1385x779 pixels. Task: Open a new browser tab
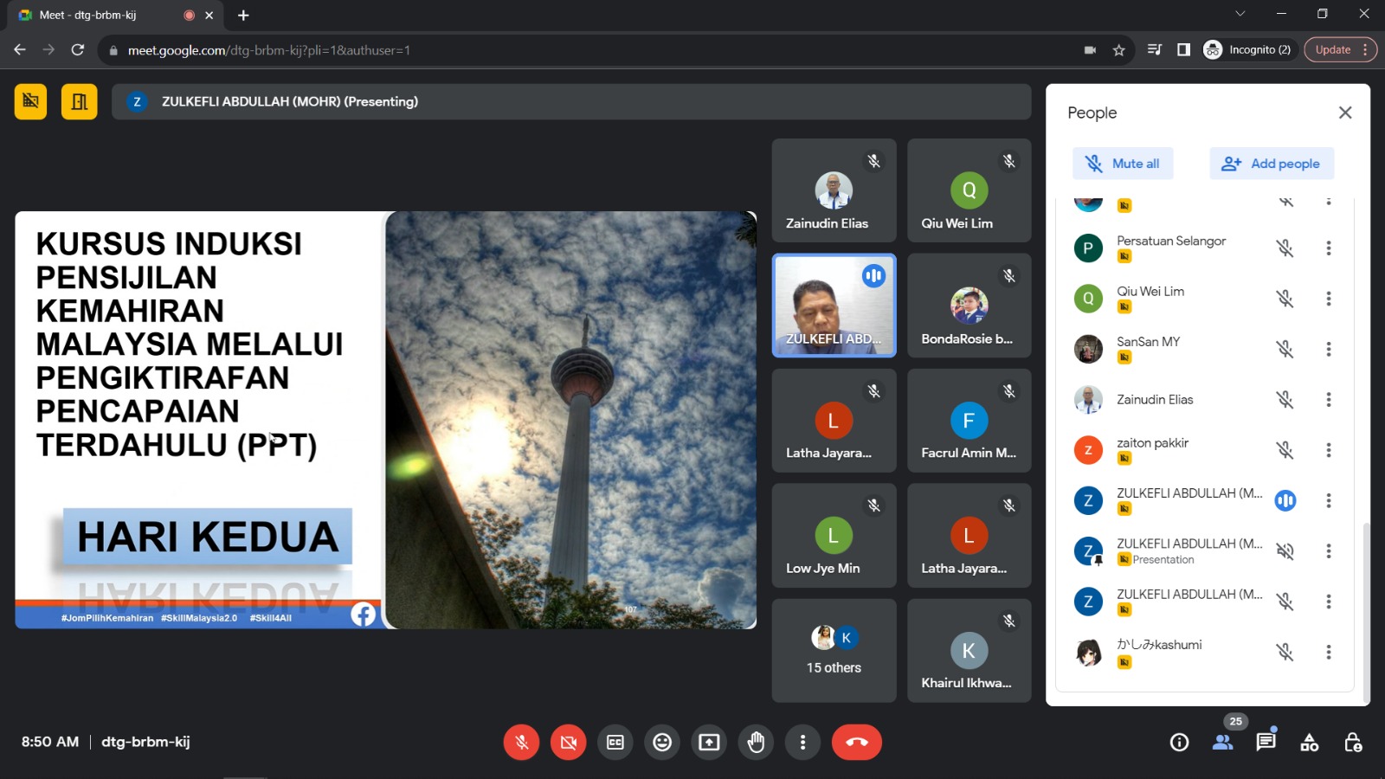pos(243,15)
